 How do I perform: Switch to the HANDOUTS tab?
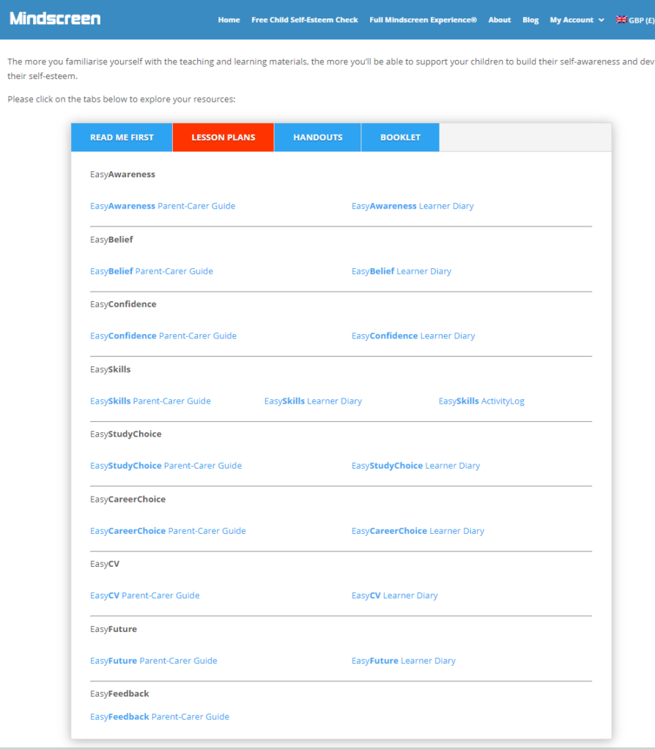coord(317,137)
